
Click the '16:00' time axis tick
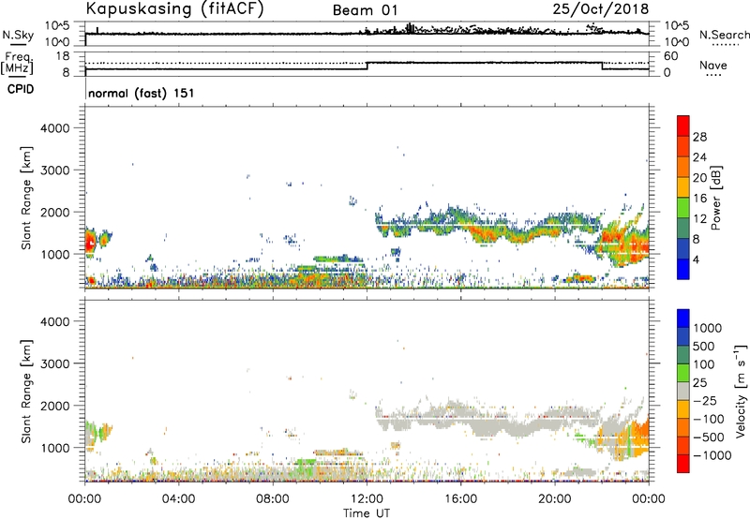pyautogui.click(x=460, y=499)
